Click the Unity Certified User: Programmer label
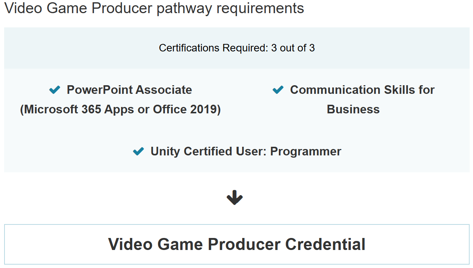This screenshot has height=268, width=473. point(245,151)
